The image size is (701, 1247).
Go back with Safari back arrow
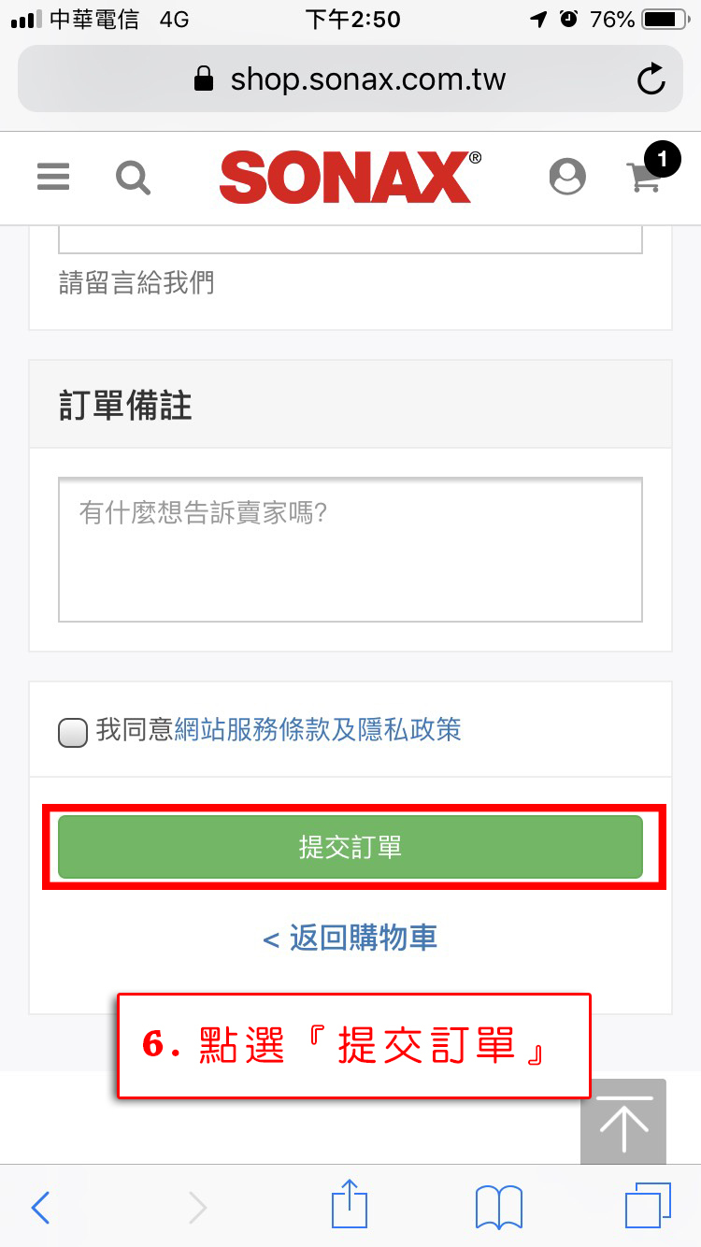(x=40, y=1208)
